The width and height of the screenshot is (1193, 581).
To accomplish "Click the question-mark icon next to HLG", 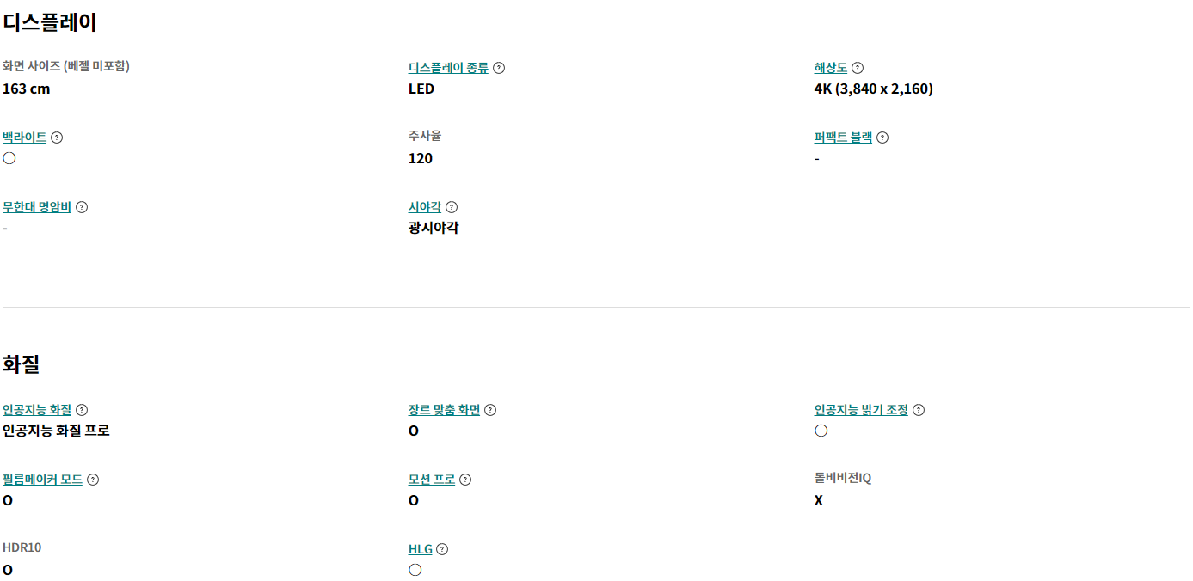I will (x=442, y=549).
